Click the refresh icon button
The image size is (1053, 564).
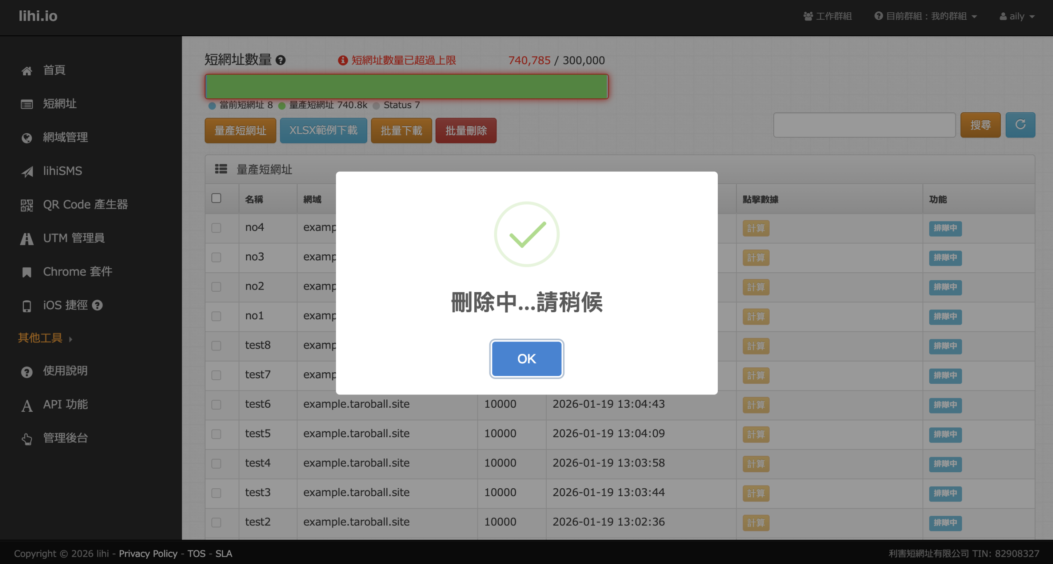[1020, 125]
